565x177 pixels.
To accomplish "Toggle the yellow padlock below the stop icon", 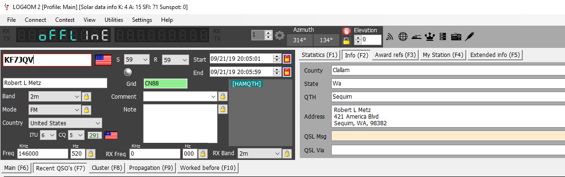I will [x=346, y=41].
